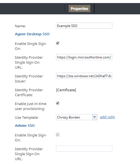This screenshot has width=140, height=164.
Task: Click Agent Desktop's Enable Single Sign-On label
Action: click(31, 46)
